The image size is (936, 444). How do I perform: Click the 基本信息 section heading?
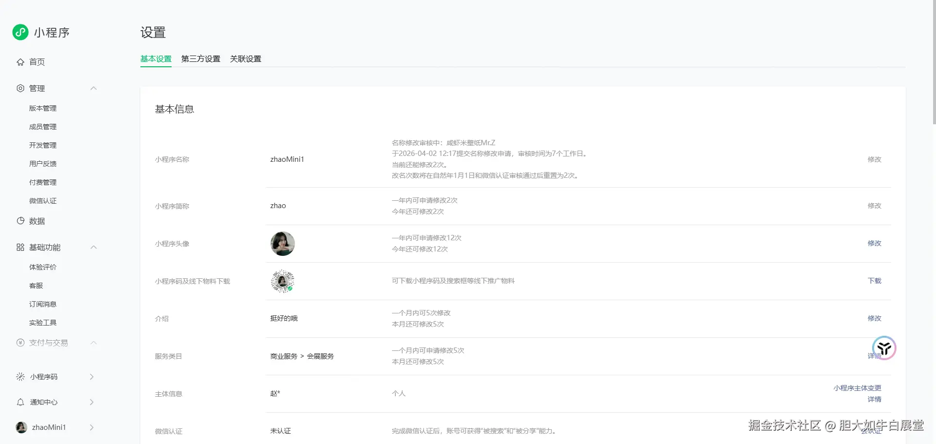pos(175,109)
